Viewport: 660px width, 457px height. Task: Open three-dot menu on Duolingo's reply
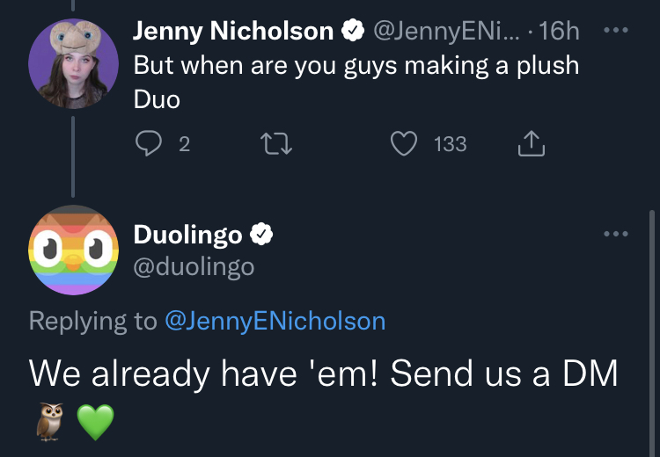[616, 234]
